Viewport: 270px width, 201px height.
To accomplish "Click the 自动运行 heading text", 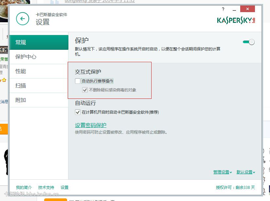I will point(85,103).
